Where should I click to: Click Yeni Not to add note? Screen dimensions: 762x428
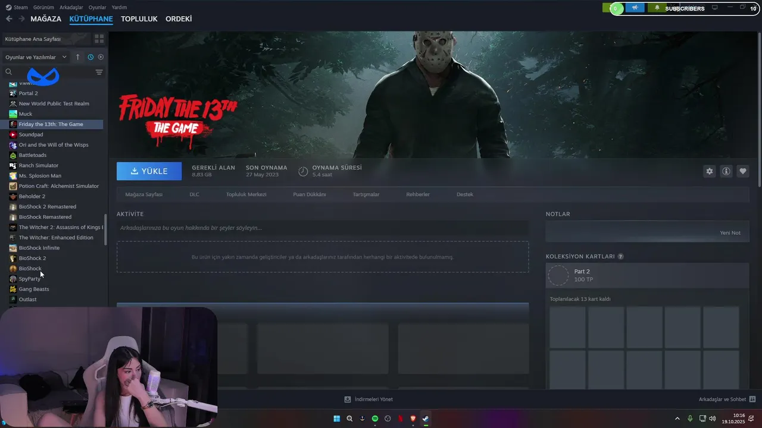[x=730, y=233]
